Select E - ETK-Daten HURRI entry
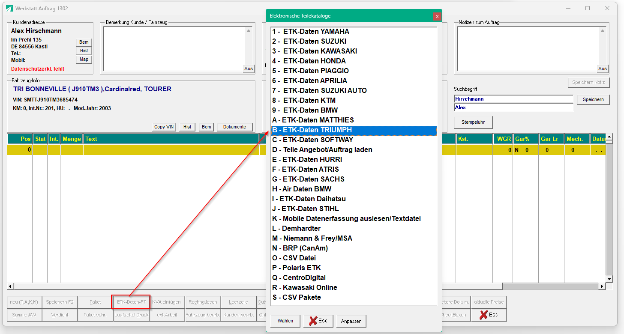Screen dimensions: 624x334 (x=354, y=160)
